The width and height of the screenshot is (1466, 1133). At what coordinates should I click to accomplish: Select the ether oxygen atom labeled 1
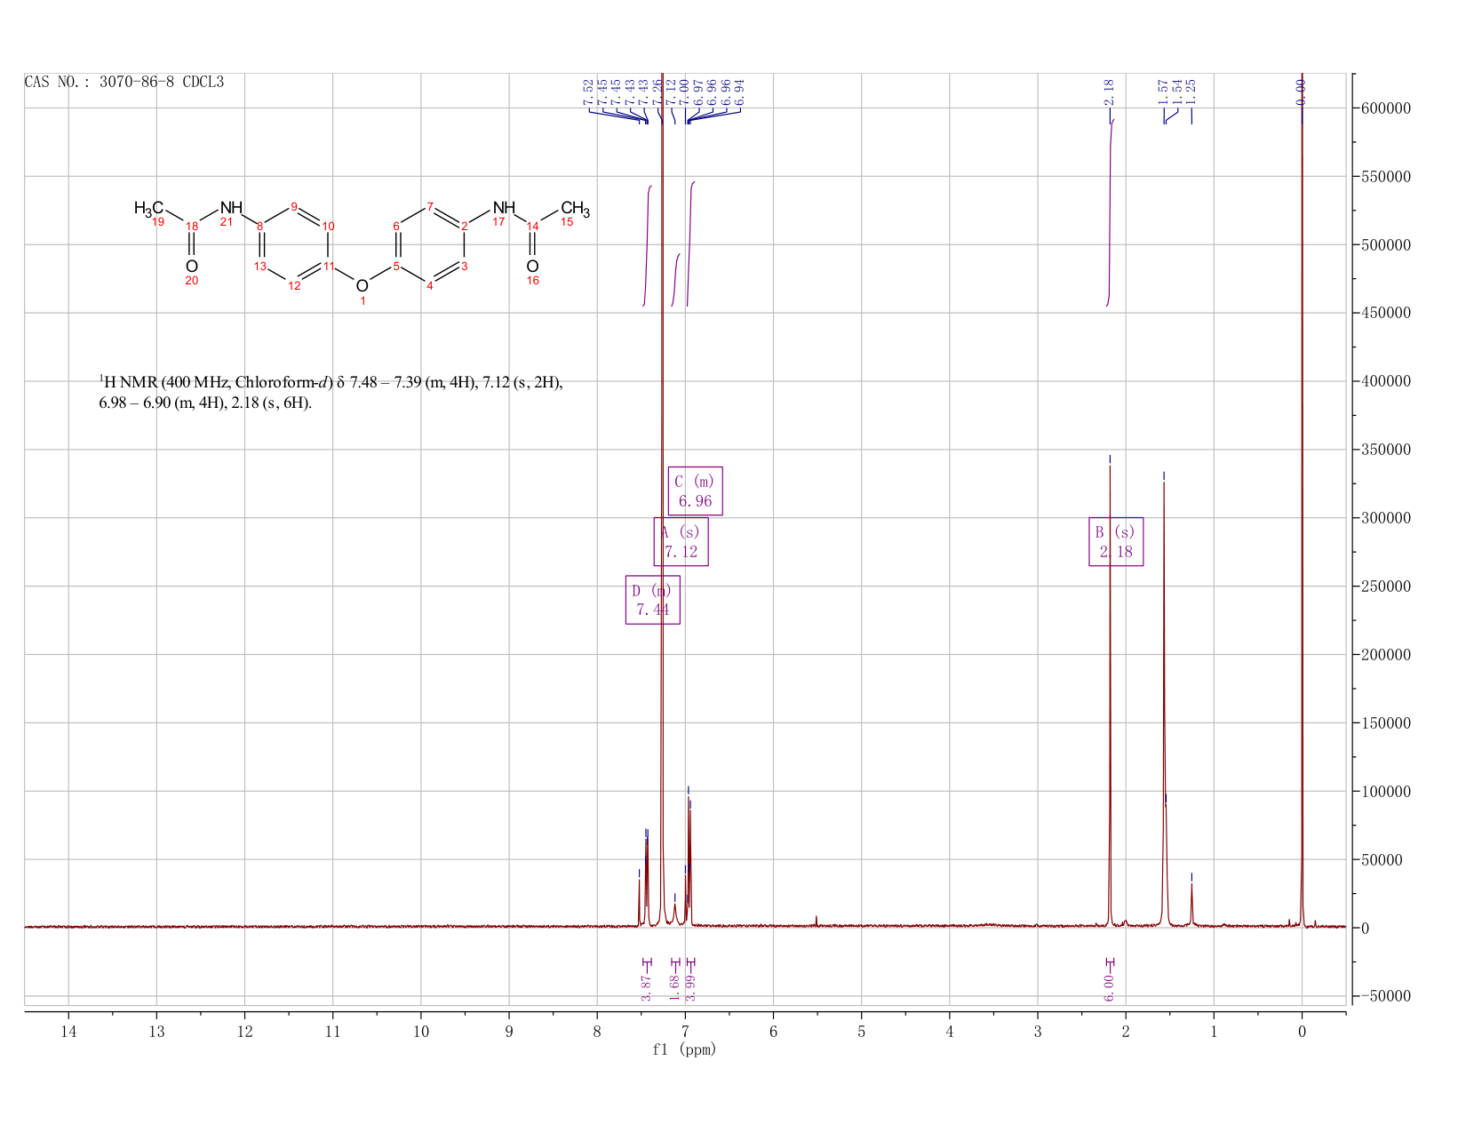pyautogui.click(x=362, y=286)
